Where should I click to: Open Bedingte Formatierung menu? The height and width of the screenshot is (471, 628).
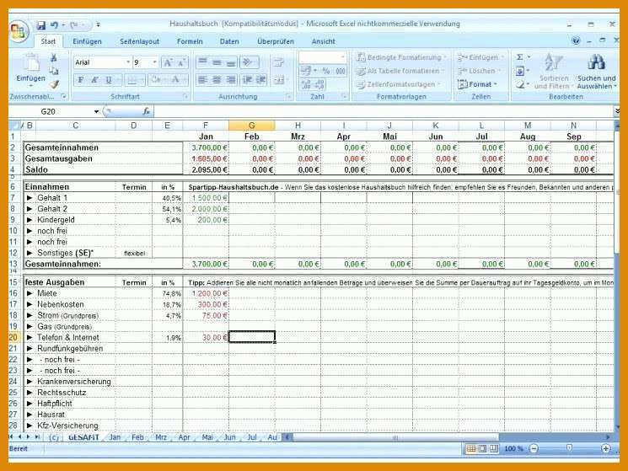tap(401, 57)
